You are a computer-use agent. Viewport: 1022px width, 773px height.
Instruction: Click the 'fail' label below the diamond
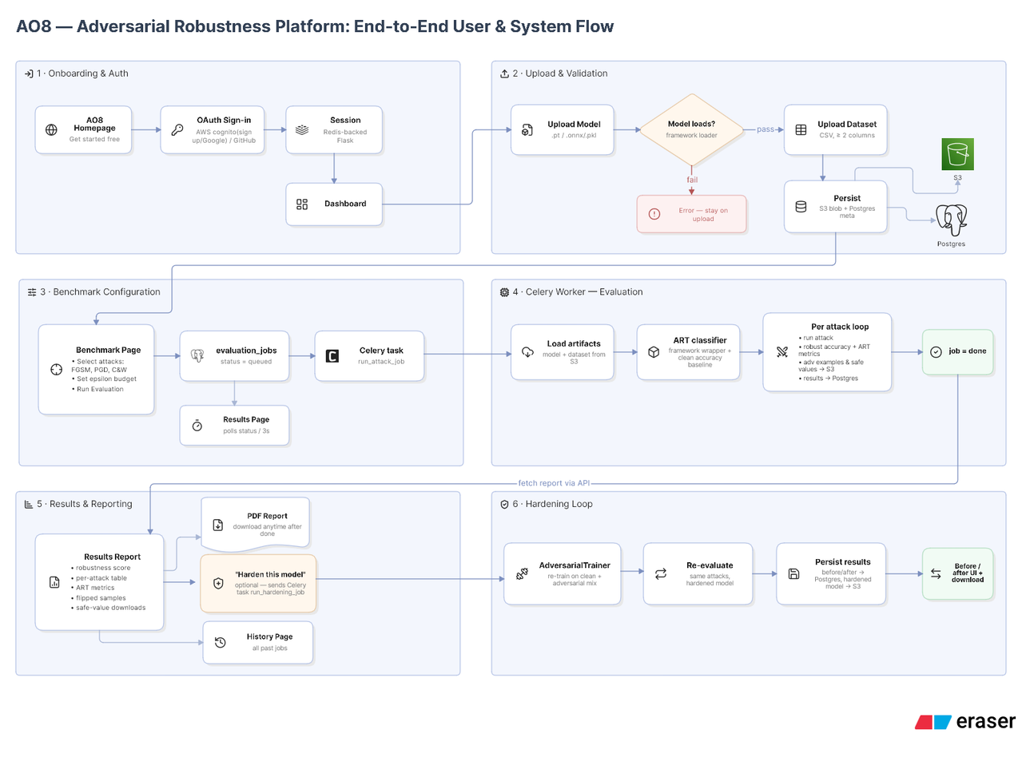(x=692, y=180)
